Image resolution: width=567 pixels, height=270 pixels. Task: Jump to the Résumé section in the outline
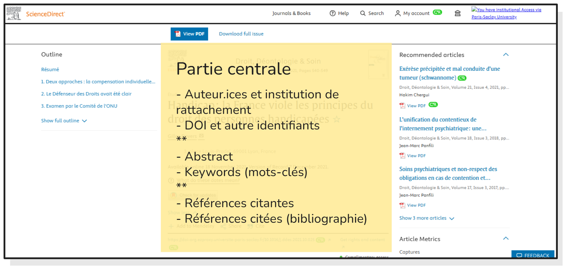tap(50, 69)
